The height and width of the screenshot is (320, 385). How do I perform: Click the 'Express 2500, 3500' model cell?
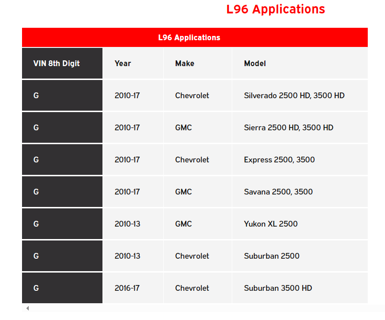tap(300, 160)
